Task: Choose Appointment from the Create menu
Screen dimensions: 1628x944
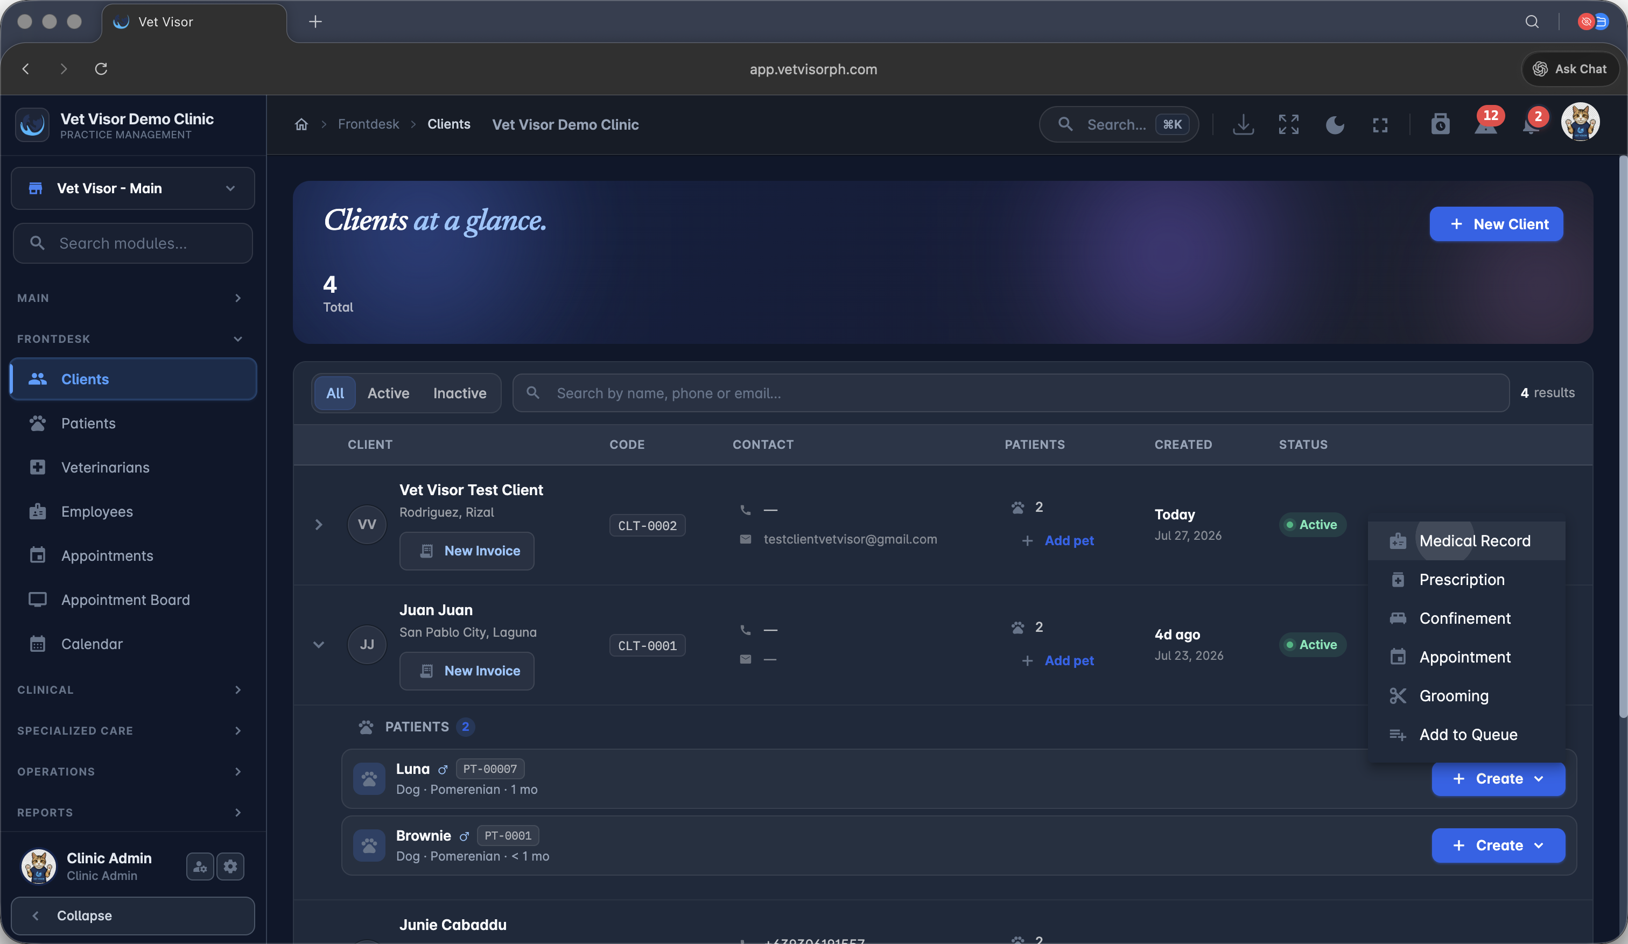Action: (1466, 657)
